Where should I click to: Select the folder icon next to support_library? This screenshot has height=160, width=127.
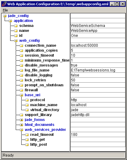click(x=21, y=115)
